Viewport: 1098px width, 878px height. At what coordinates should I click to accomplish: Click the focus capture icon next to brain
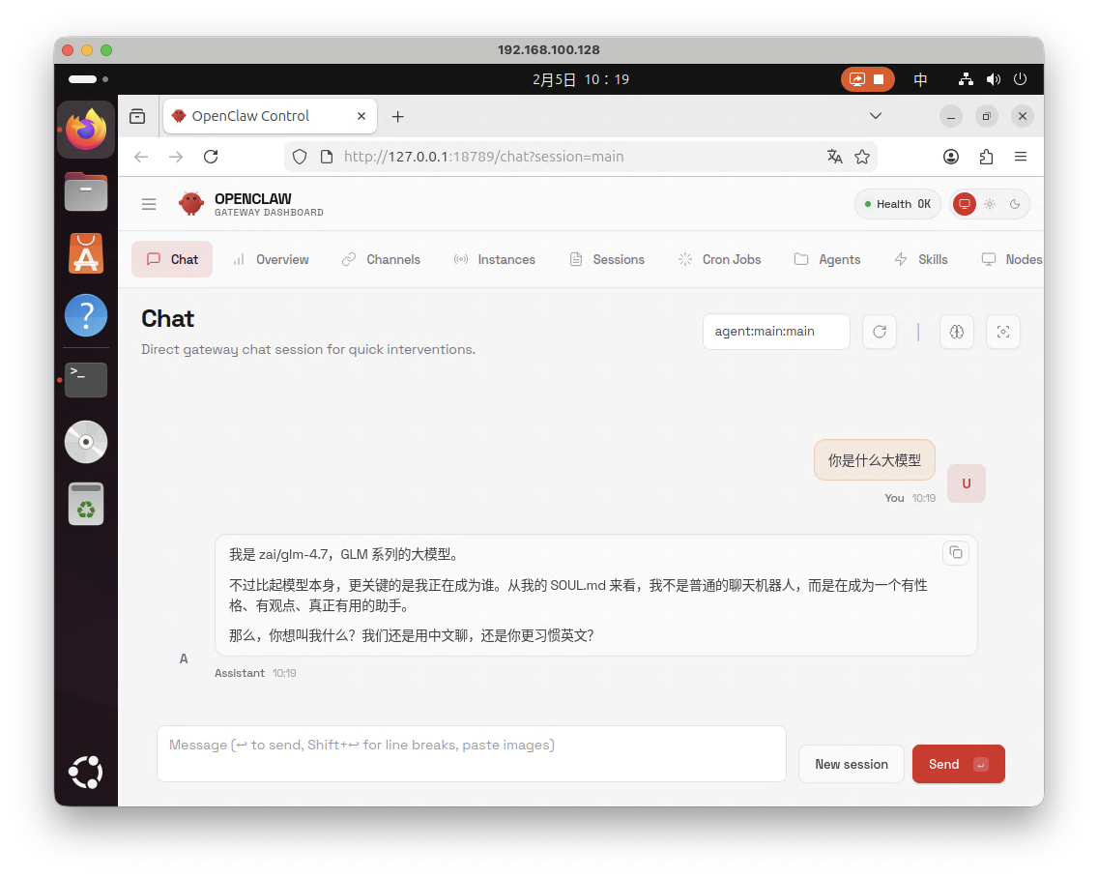(x=1002, y=332)
